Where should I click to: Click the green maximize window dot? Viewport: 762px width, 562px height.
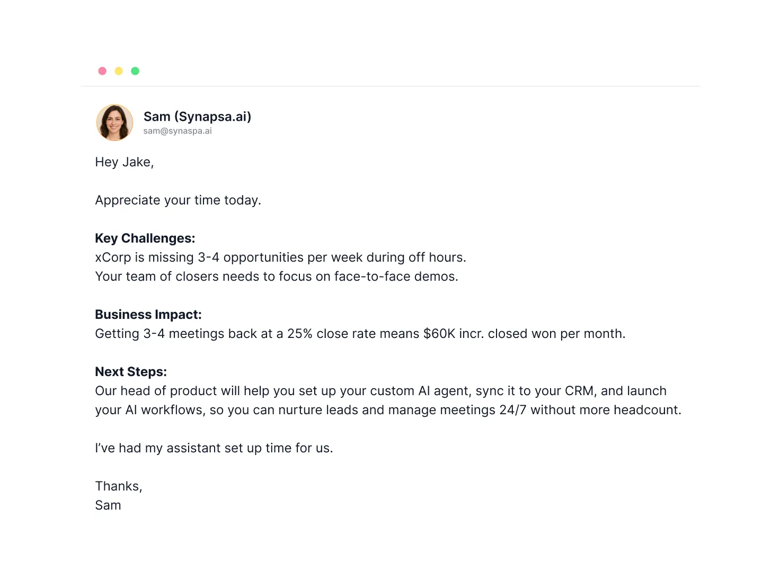[135, 71]
